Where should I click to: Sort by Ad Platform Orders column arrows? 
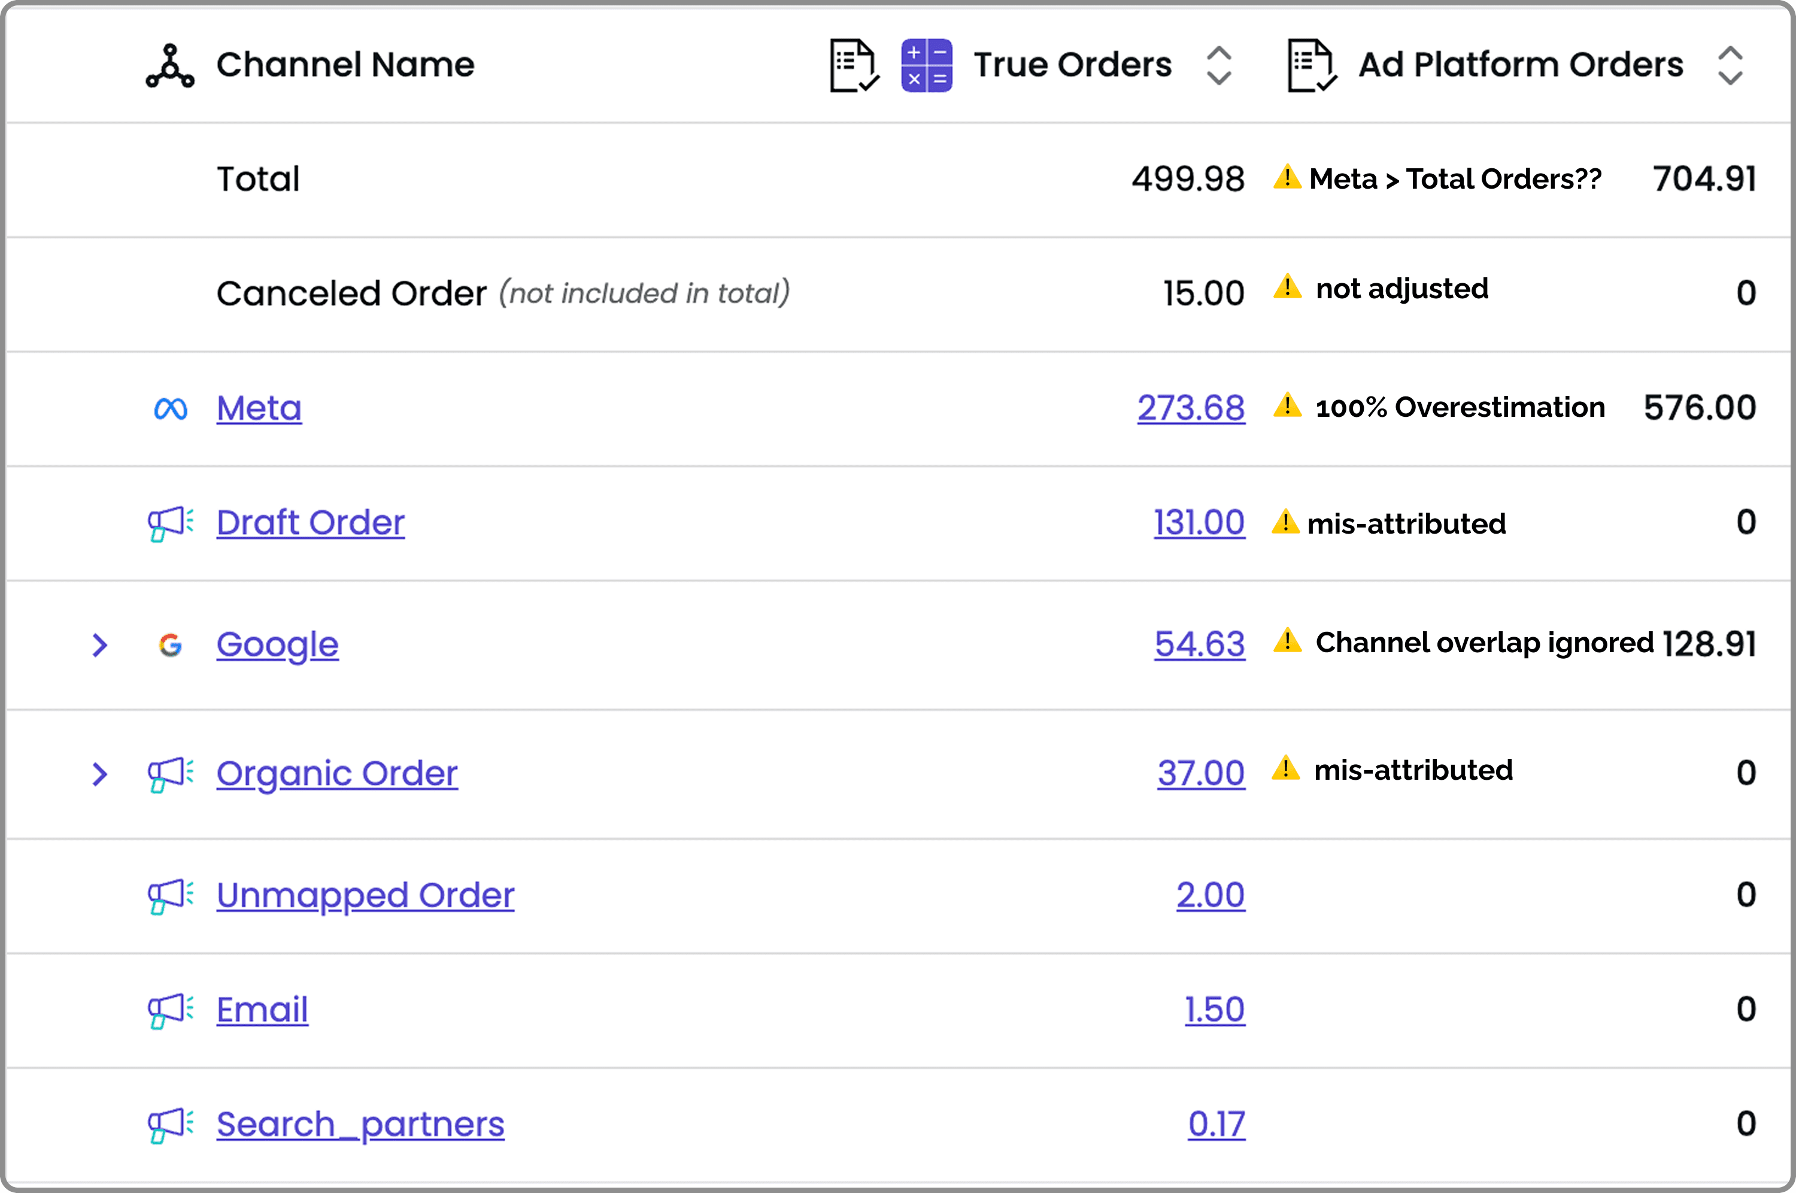pos(1730,65)
